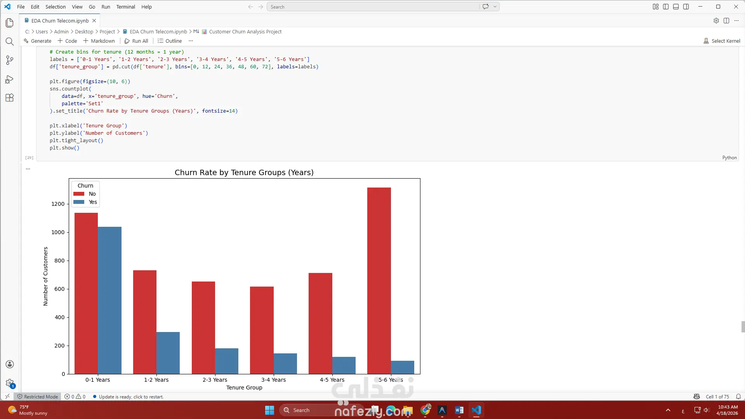Open the Source Control view
Image resolution: width=745 pixels, height=419 pixels.
(x=10, y=60)
